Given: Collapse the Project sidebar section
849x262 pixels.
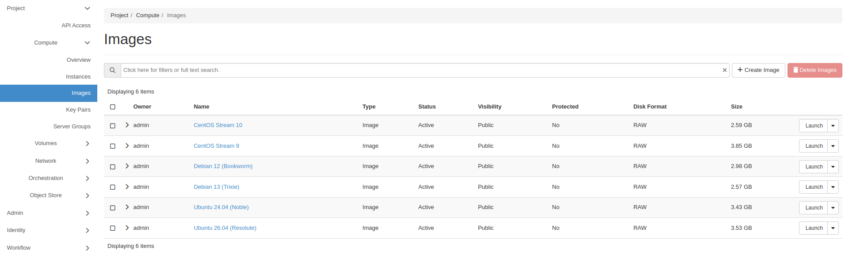Looking at the screenshot, I should (49, 8).
